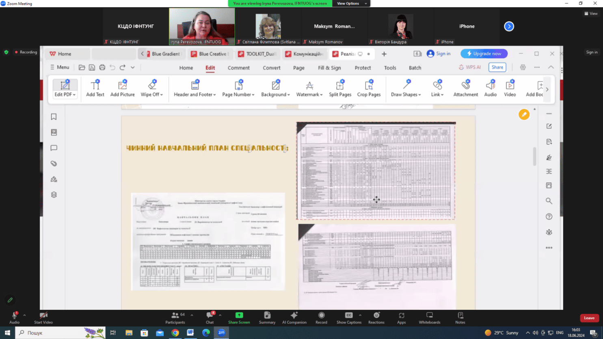The height and width of the screenshot is (339, 603).
Task: Expand the View Options dropdown
Action: click(x=351, y=4)
